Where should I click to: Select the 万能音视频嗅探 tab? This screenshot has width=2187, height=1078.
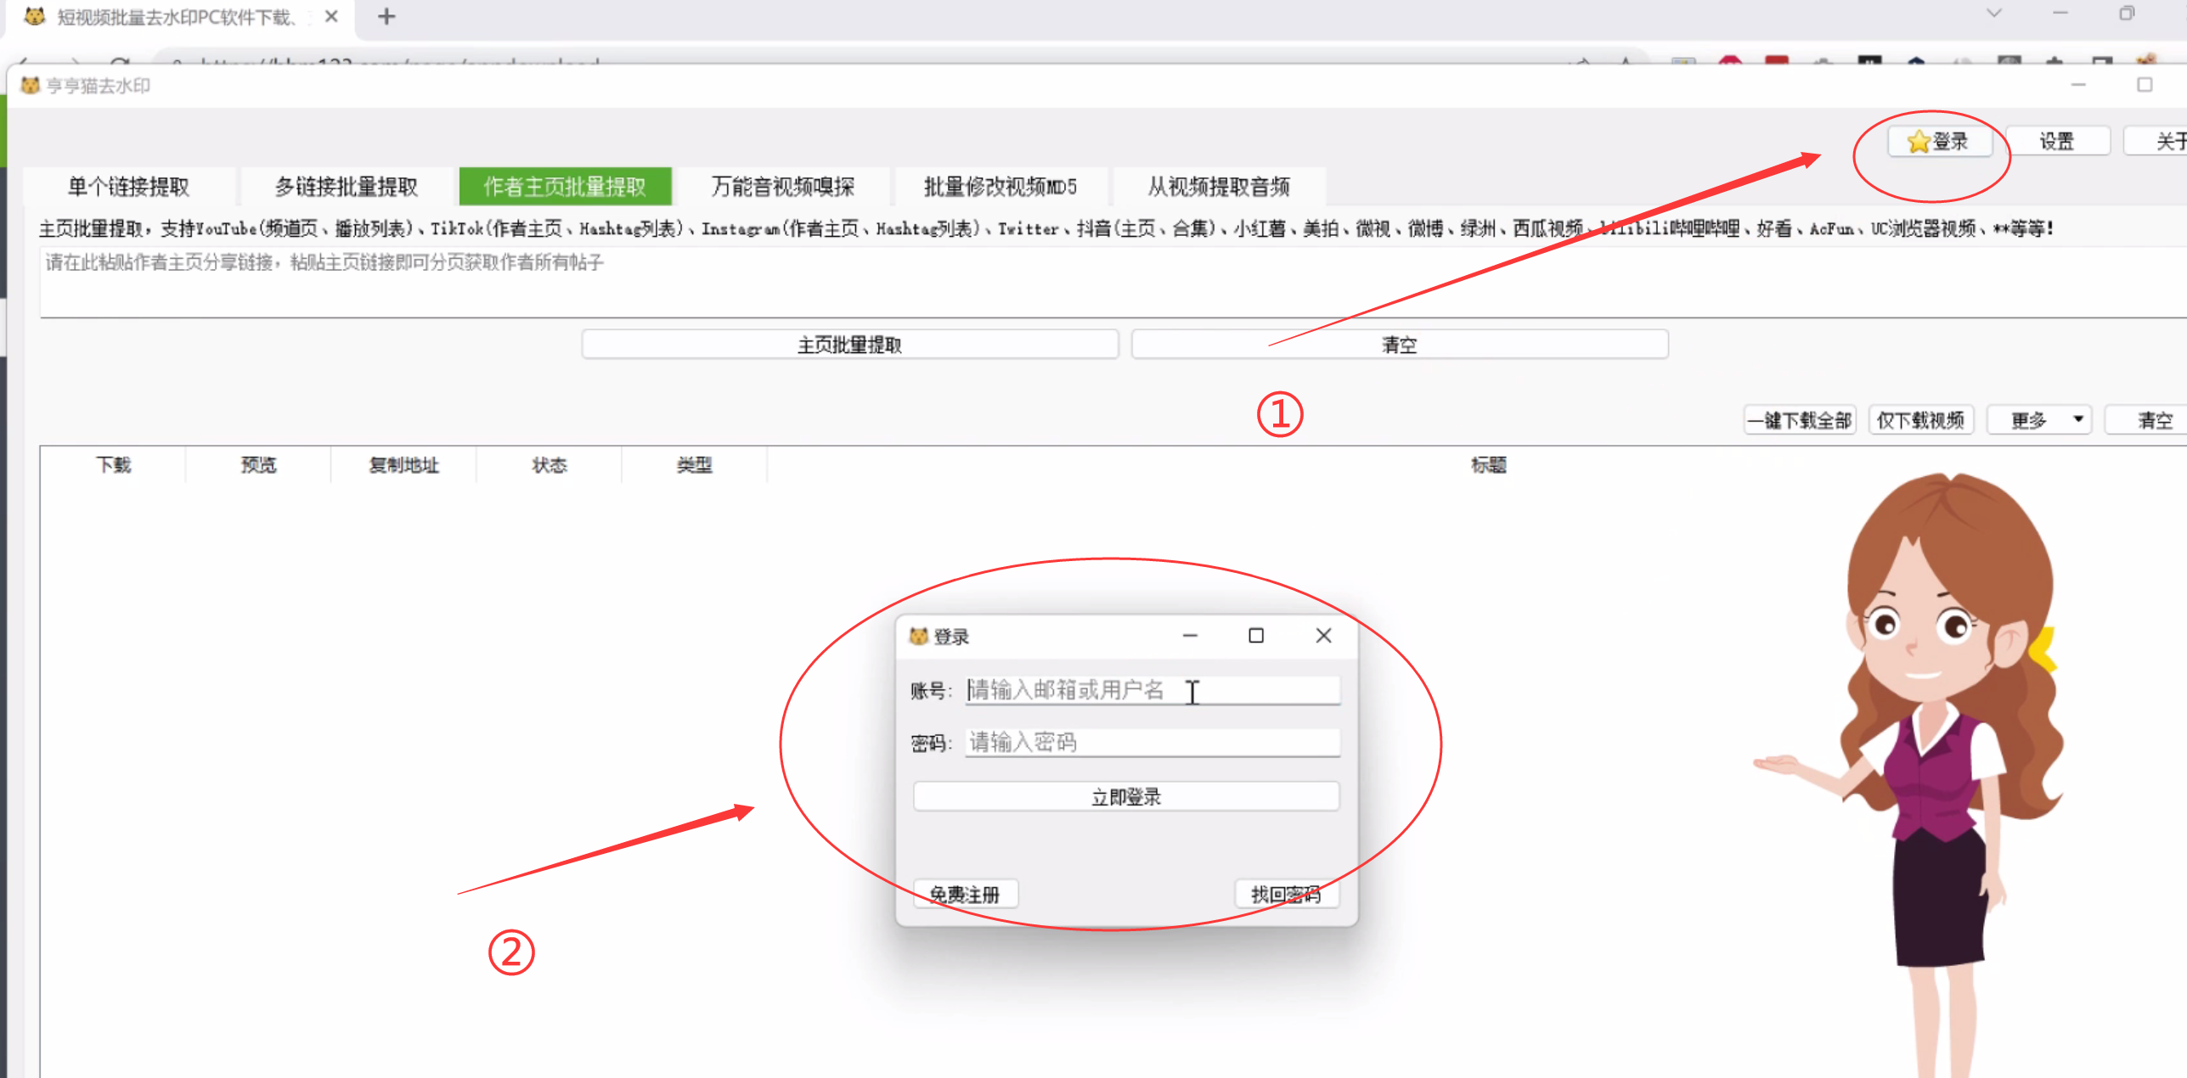click(x=782, y=187)
